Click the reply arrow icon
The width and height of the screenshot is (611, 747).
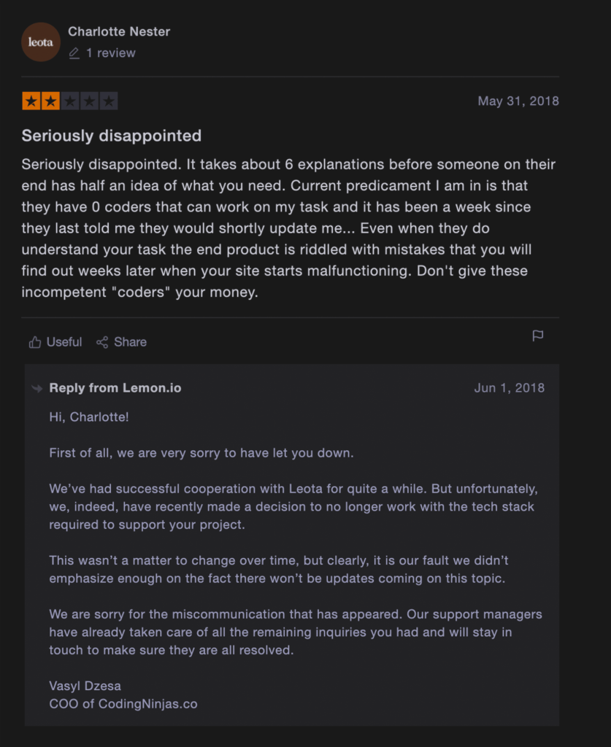[x=36, y=388]
